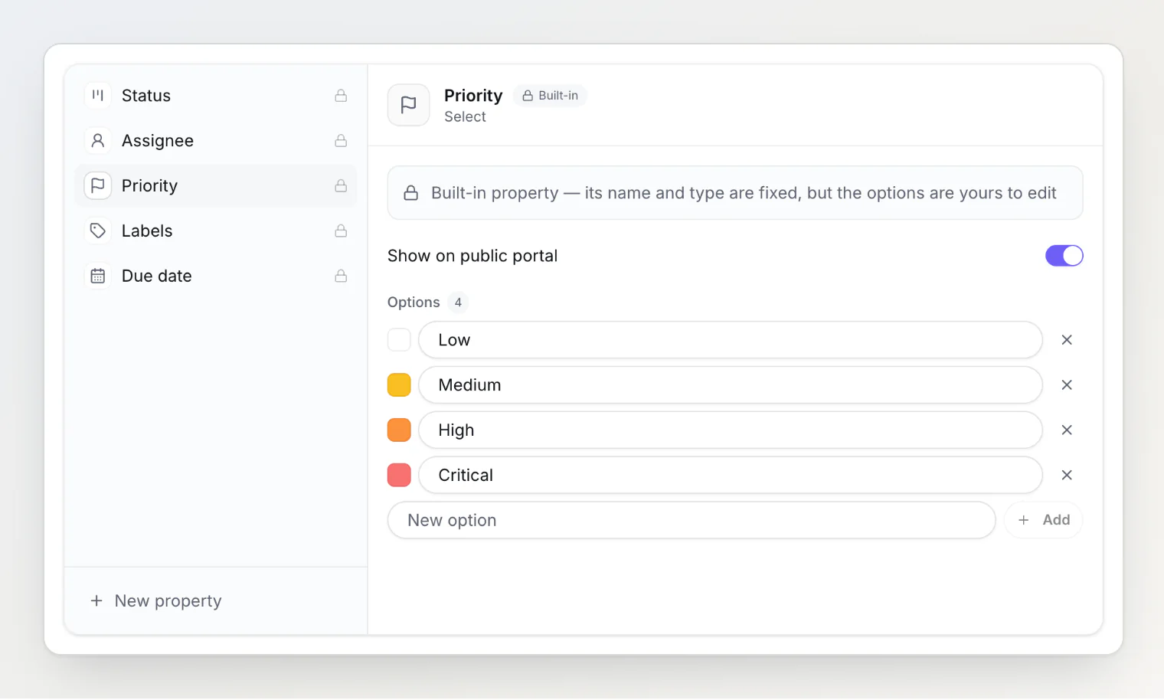Toggle Show on public portal switch

pos(1064,256)
